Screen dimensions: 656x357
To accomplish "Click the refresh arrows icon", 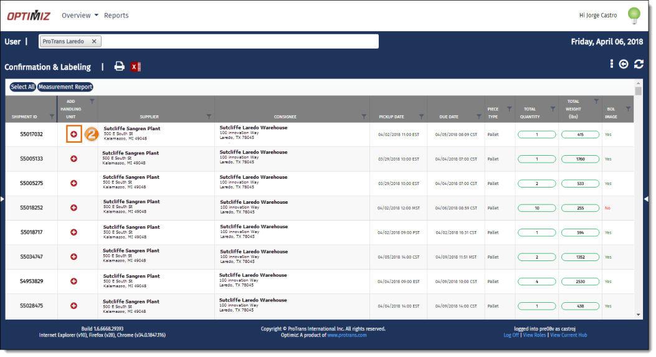I will click(639, 64).
